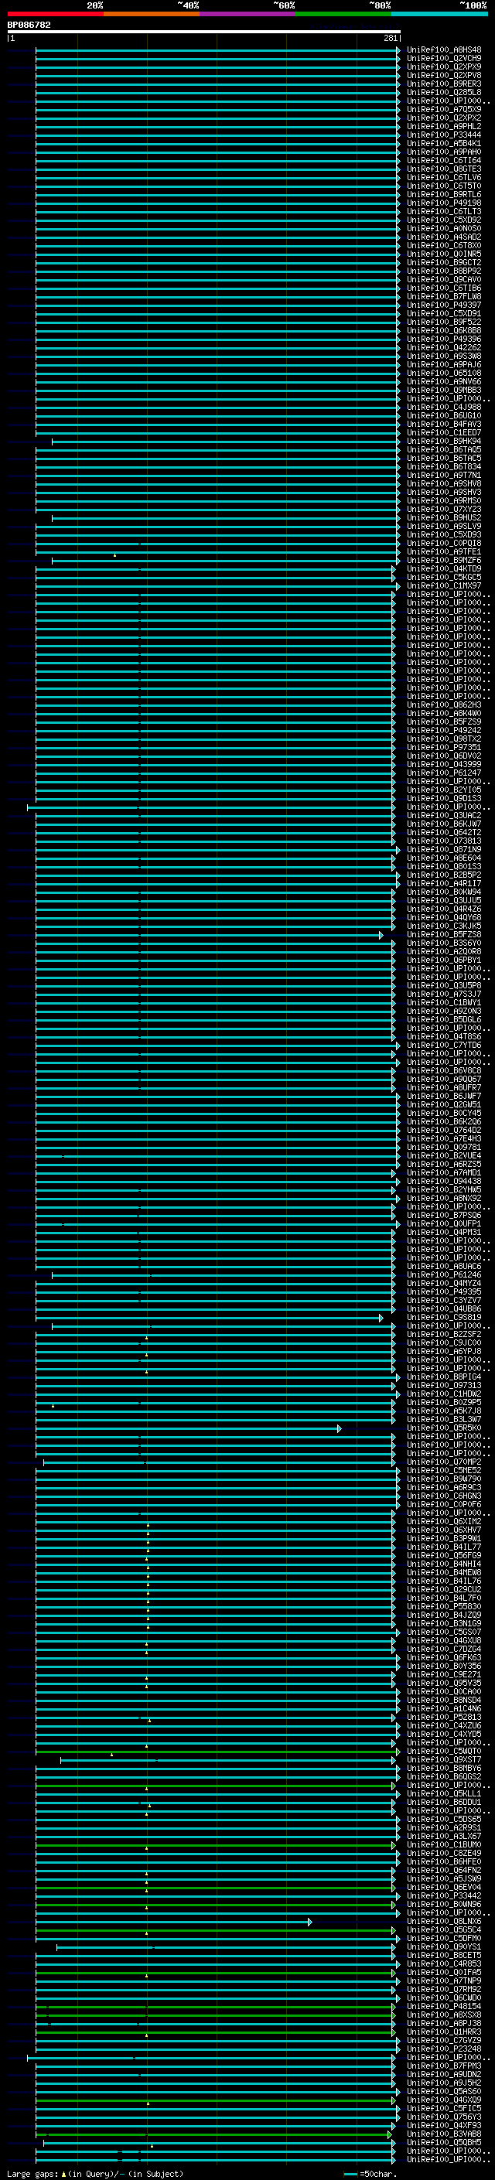Screen dimensions: 495x2180
Task: Select label UniRef100_P52813
Action: (444, 1717)
